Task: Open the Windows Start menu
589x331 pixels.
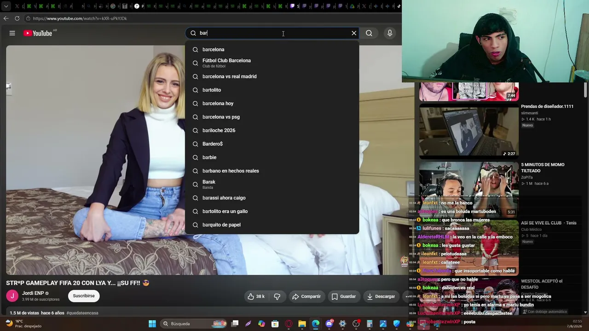Action: [x=152, y=324]
